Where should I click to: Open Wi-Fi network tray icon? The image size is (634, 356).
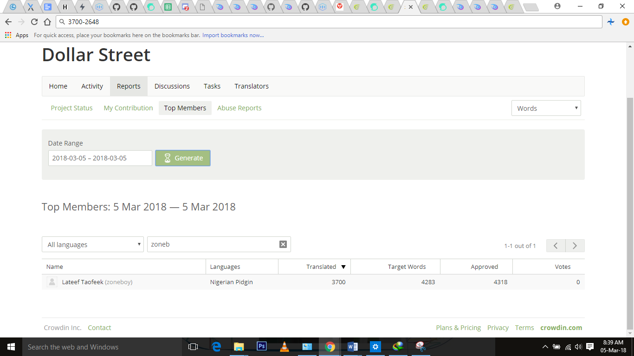point(568,347)
